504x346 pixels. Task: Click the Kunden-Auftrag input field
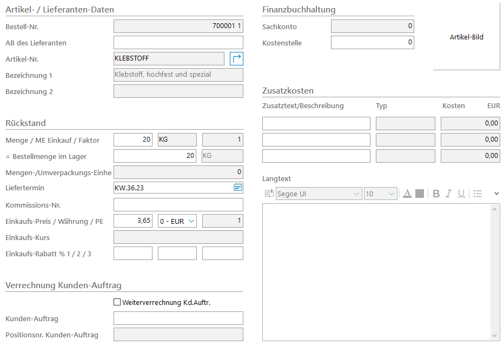pyautogui.click(x=178, y=318)
